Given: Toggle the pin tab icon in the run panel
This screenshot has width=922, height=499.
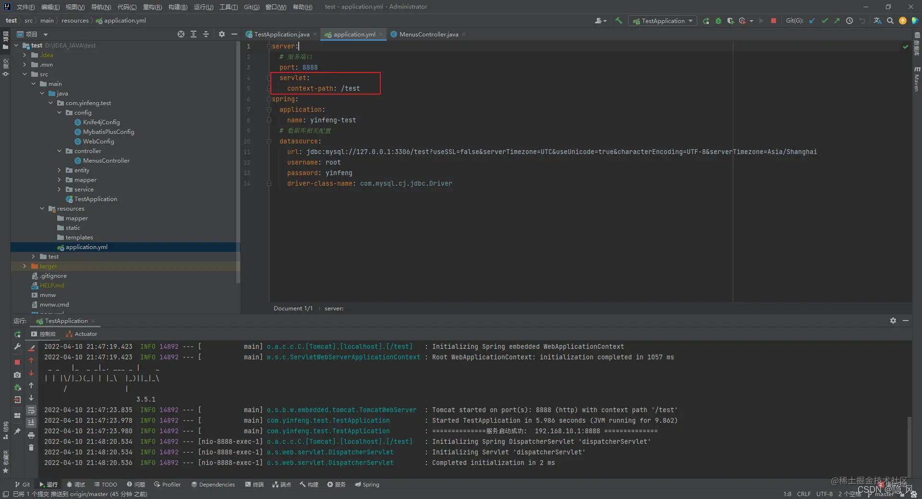Looking at the screenshot, I should pos(17,431).
